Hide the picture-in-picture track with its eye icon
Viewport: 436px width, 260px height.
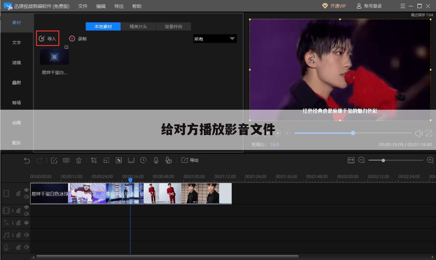tap(26, 207)
